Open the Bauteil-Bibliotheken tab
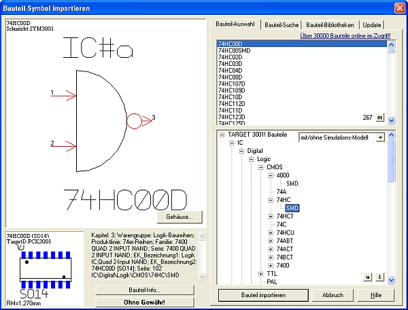408x310 pixels. (330, 24)
